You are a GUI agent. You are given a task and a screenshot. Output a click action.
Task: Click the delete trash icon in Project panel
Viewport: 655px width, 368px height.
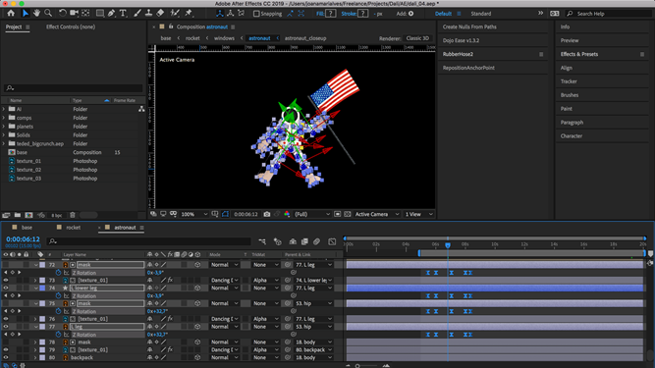(x=73, y=215)
